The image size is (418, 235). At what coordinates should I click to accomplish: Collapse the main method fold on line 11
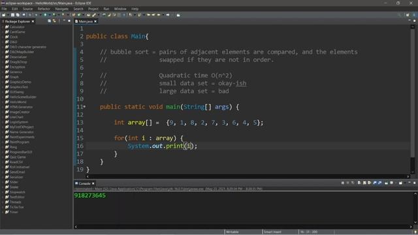coord(84,106)
